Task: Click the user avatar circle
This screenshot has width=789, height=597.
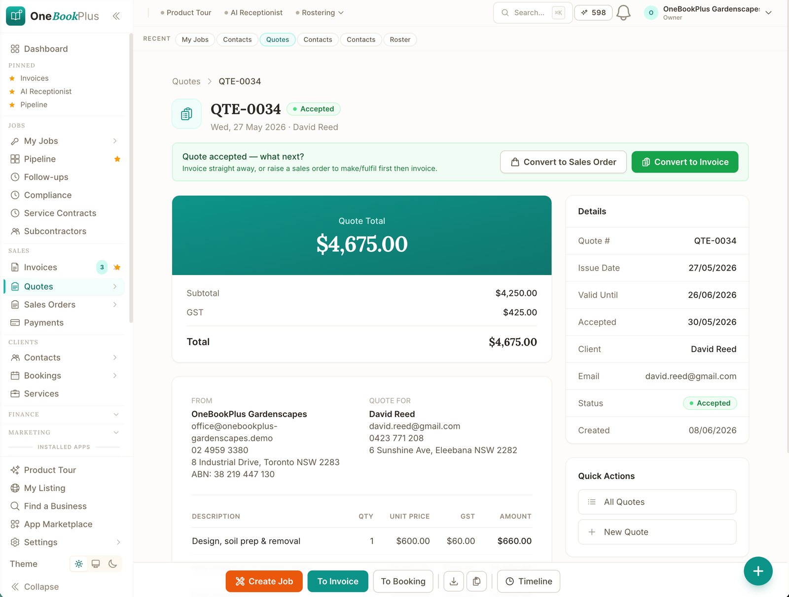Action: pyautogui.click(x=651, y=13)
